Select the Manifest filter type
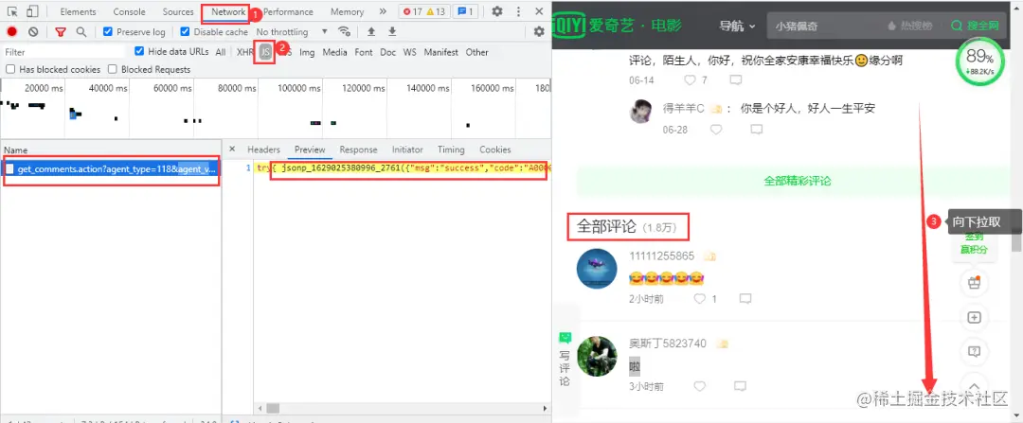Viewport: 1023px width, 423px height. [x=441, y=52]
